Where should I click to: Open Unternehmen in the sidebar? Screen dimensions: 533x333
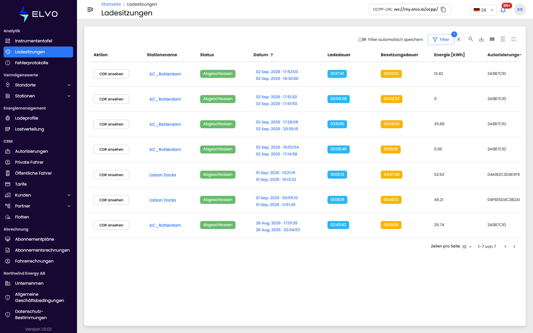coord(38,283)
